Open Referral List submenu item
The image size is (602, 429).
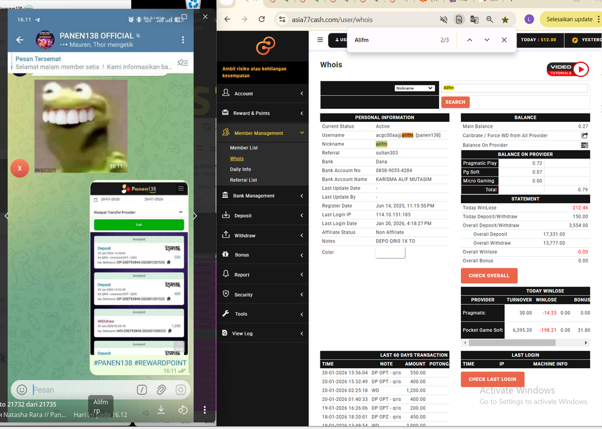pyautogui.click(x=243, y=180)
